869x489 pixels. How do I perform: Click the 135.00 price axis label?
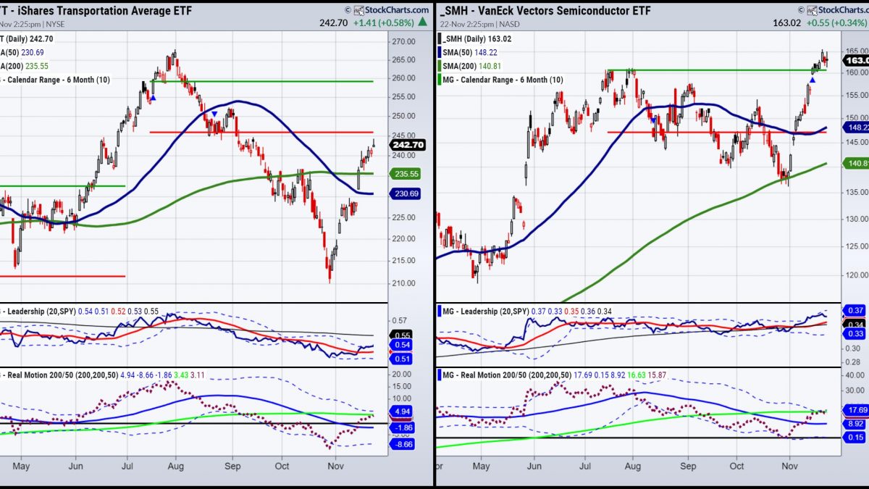[x=856, y=192]
